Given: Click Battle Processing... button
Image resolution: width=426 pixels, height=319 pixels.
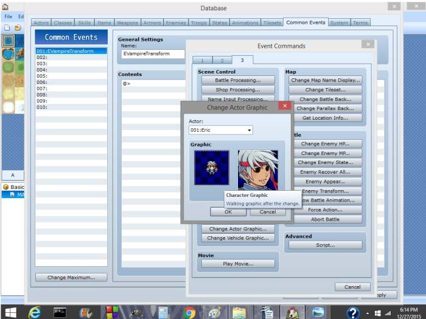Looking at the screenshot, I should point(238,80).
